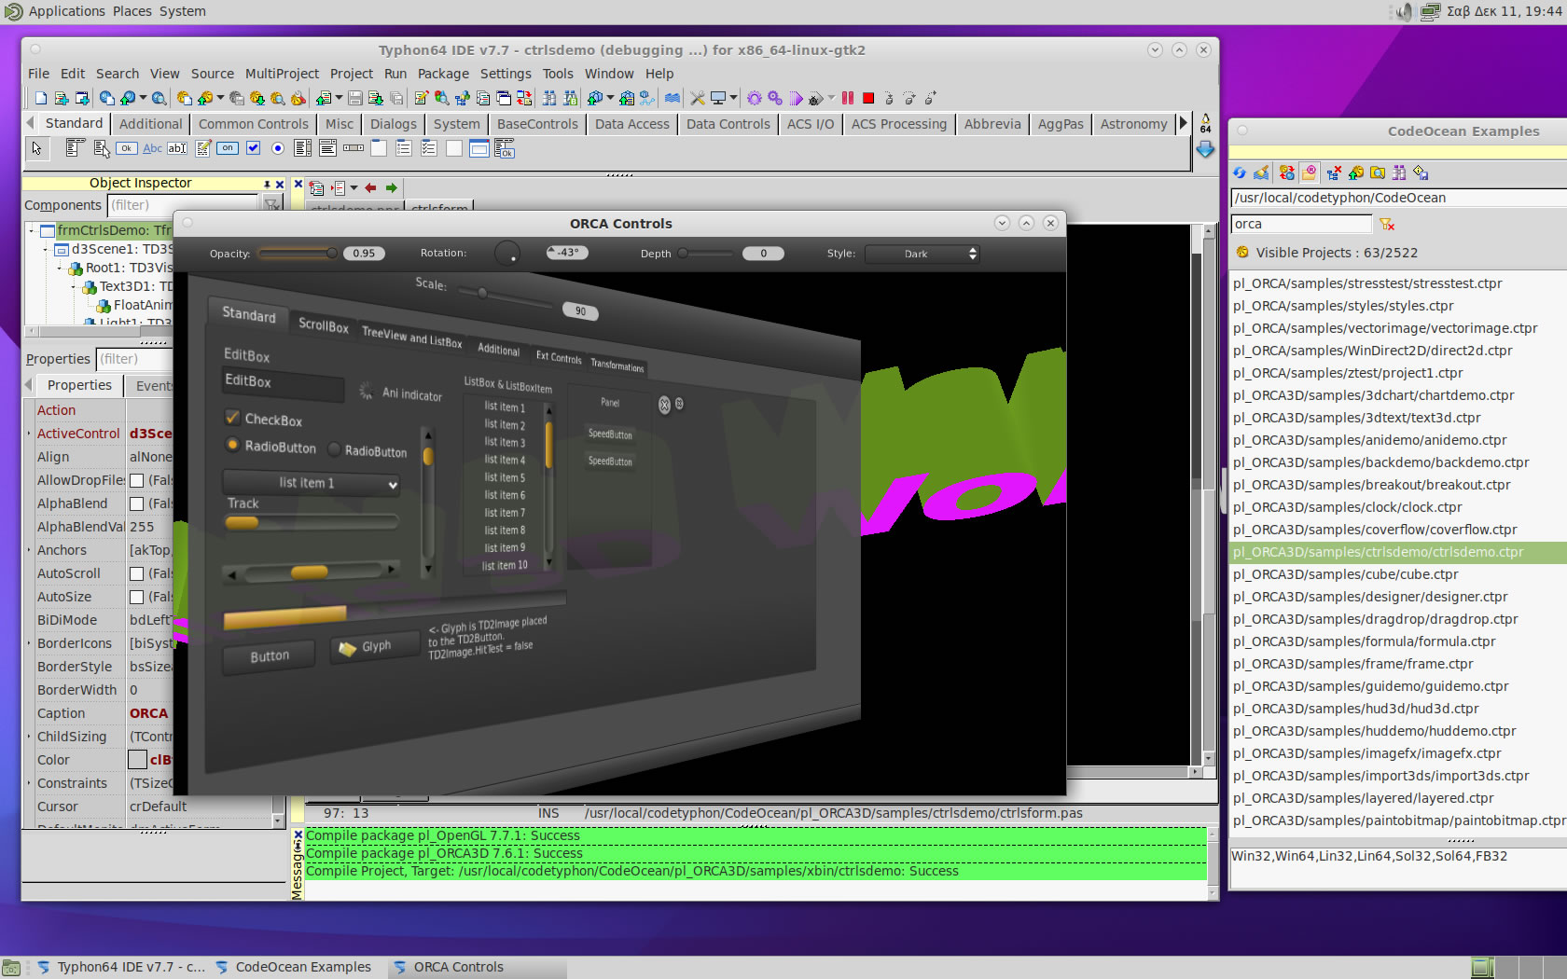Click the green forward arrow in the editor toolbar

pos(392,187)
